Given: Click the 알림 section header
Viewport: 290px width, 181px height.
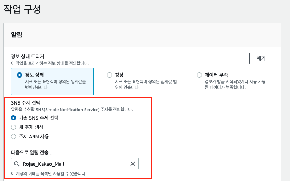Looking at the screenshot, I should [17, 35].
